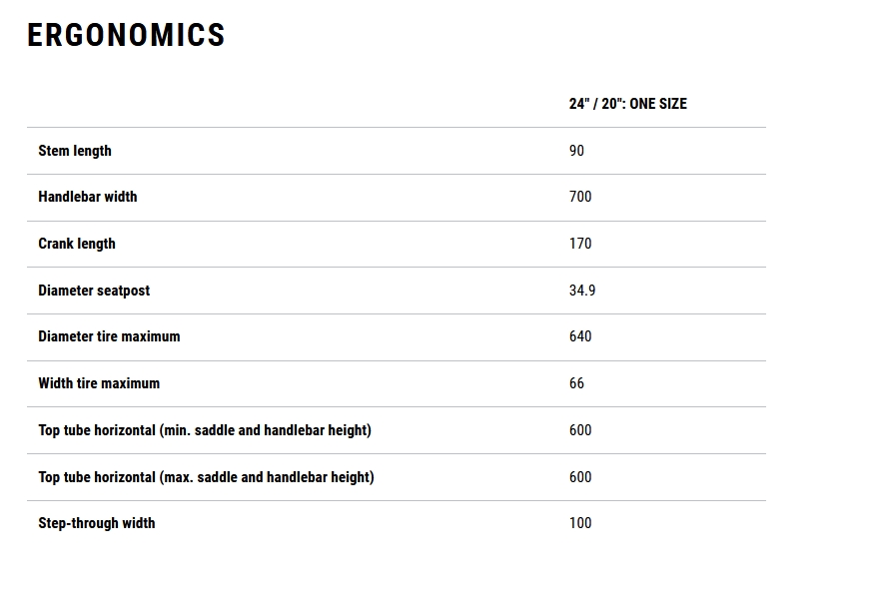Click the tire diameter value 640
893x599 pixels.
(580, 336)
